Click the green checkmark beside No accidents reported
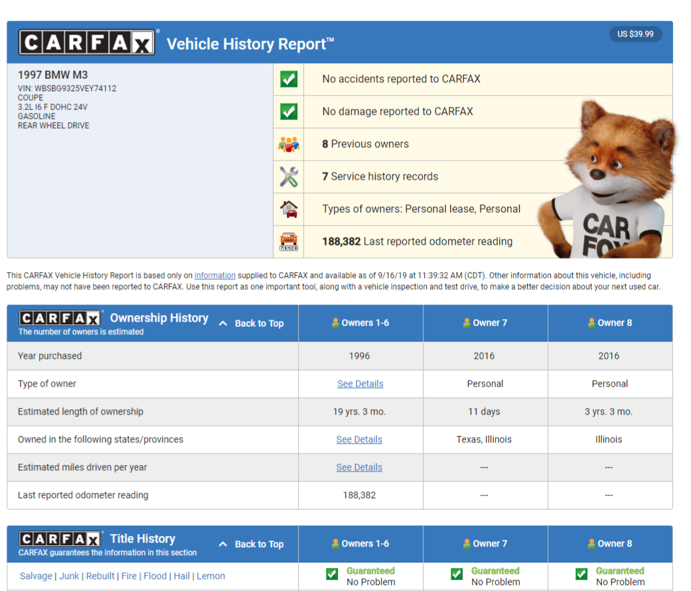Screen dimensions: 691x591 click(289, 80)
